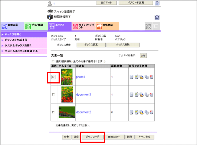
Task: Click the document1 flower thumbnail
Action: click(67, 95)
